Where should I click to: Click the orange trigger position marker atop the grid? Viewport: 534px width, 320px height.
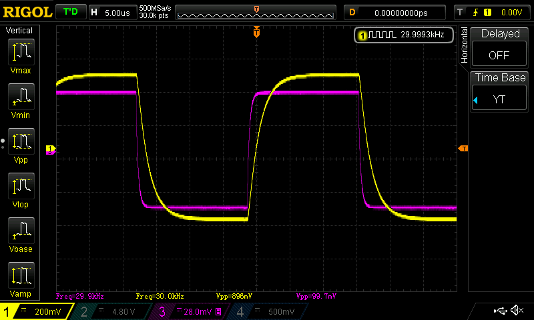(256, 32)
